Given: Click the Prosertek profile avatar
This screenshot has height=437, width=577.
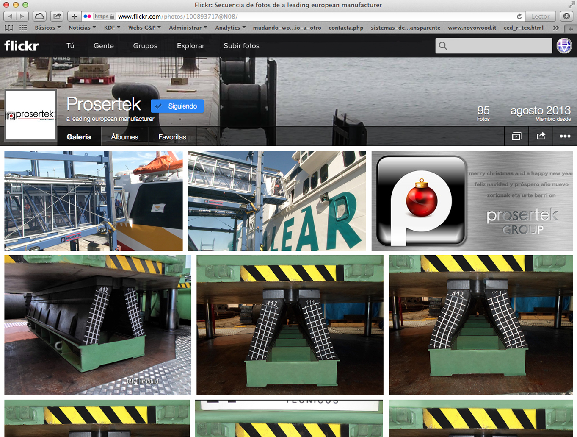Looking at the screenshot, I should pyautogui.click(x=30, y=114).
